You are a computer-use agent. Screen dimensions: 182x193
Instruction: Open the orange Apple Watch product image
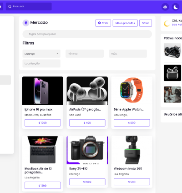click(132, 91)
